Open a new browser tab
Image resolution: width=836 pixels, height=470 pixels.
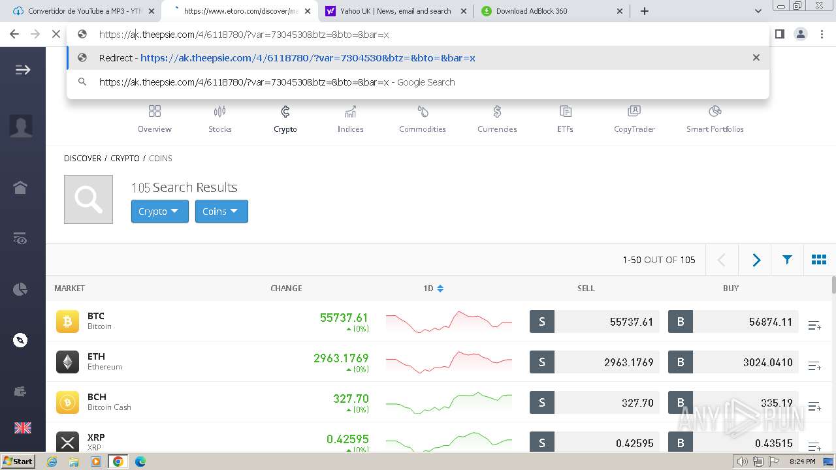point(645,11)
